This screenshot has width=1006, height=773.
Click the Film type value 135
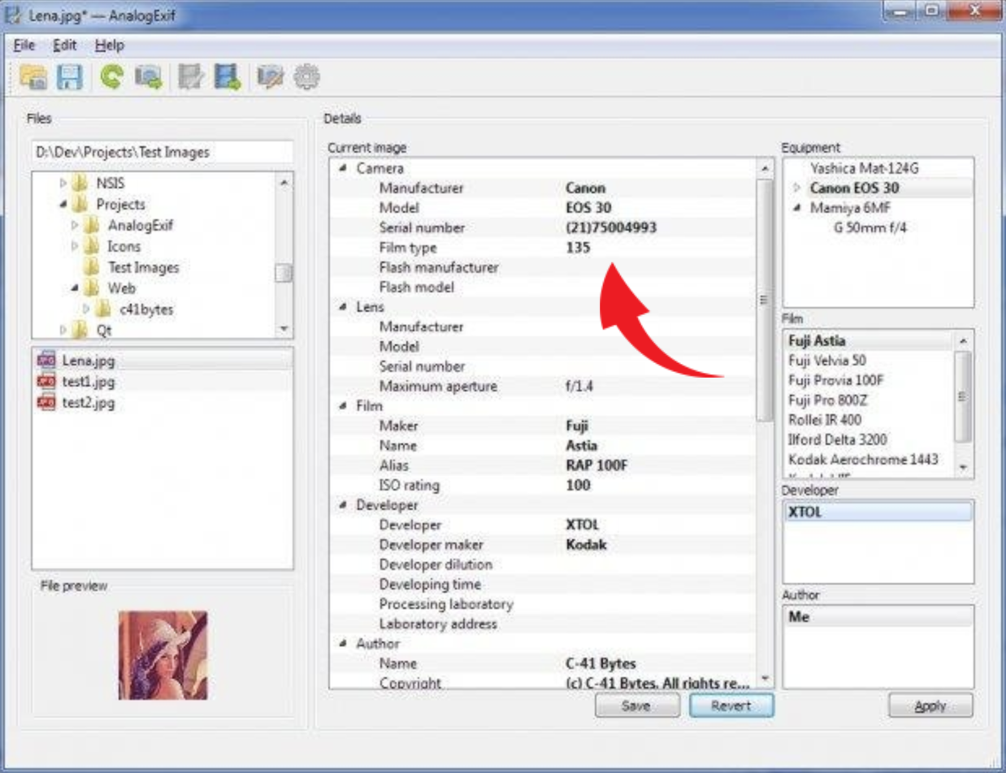coord(578,248)
